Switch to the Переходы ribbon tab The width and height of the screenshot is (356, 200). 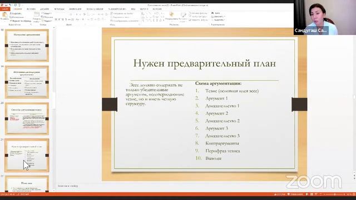point(60,9)
